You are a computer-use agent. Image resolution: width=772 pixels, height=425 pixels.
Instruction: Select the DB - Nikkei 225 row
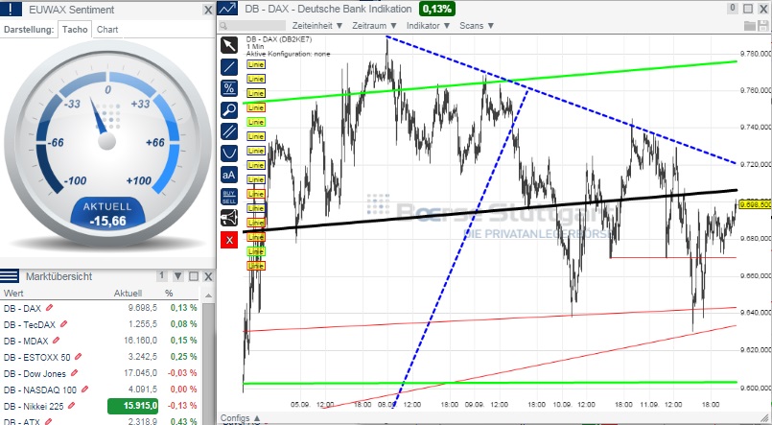(x=100, y=406)
